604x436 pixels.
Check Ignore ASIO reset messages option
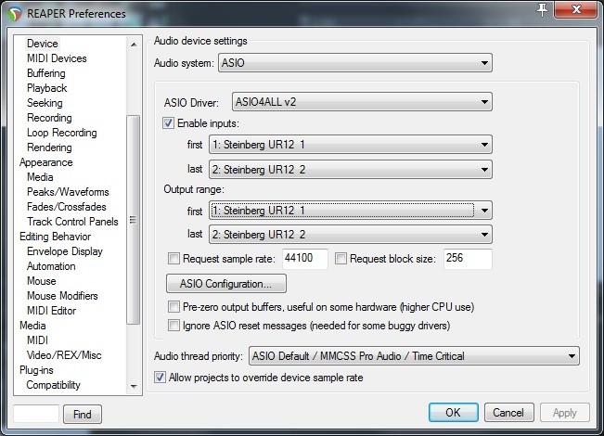pos(173,326)
